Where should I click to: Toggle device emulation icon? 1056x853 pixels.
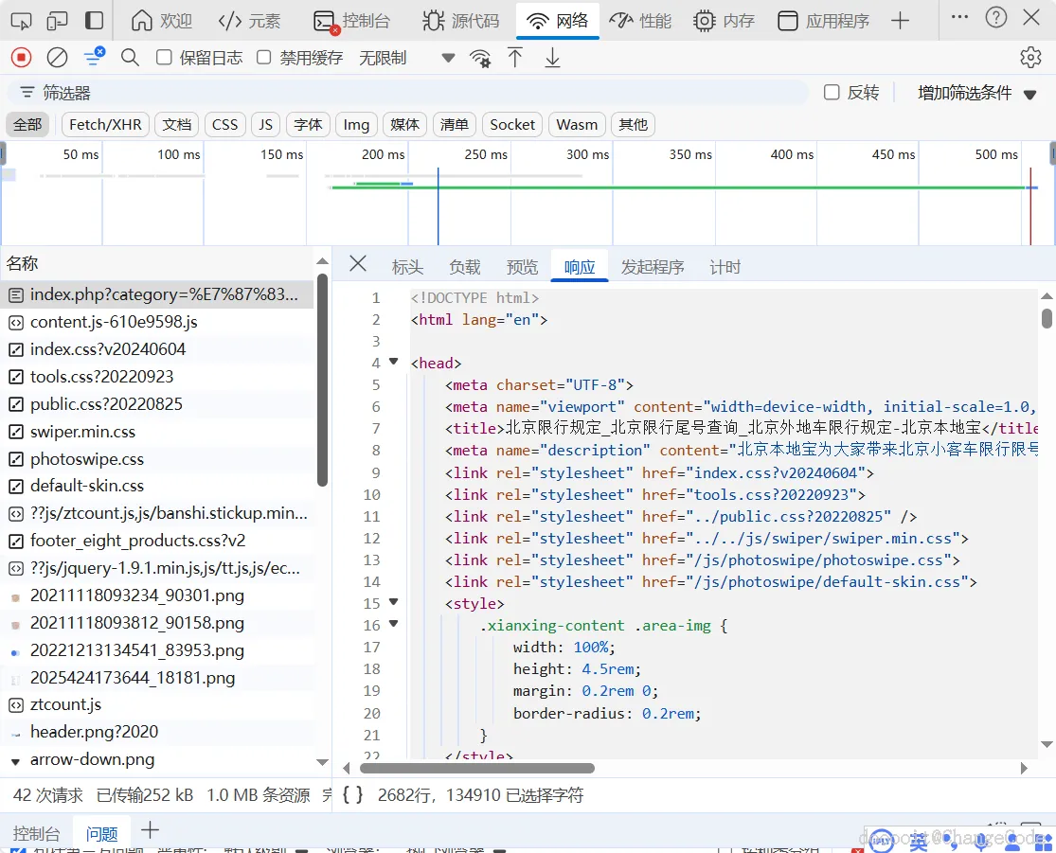pyautogui.click(x=57, y=20)
